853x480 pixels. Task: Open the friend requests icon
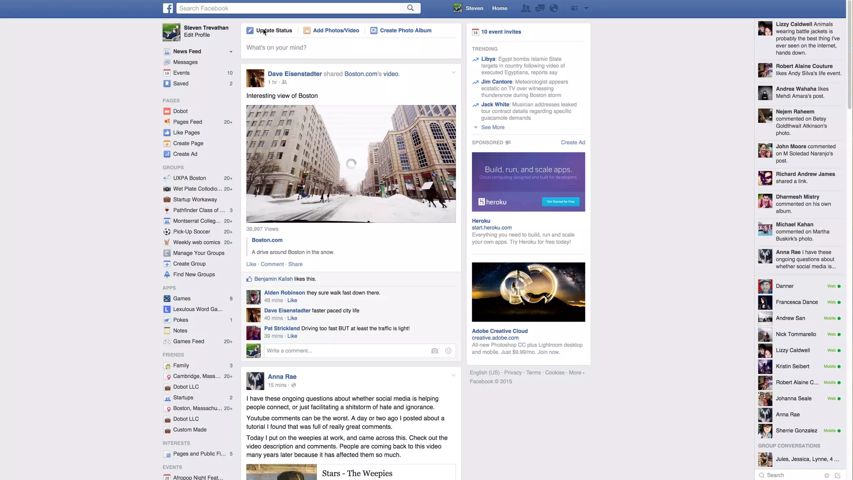(x=526, y=8)
